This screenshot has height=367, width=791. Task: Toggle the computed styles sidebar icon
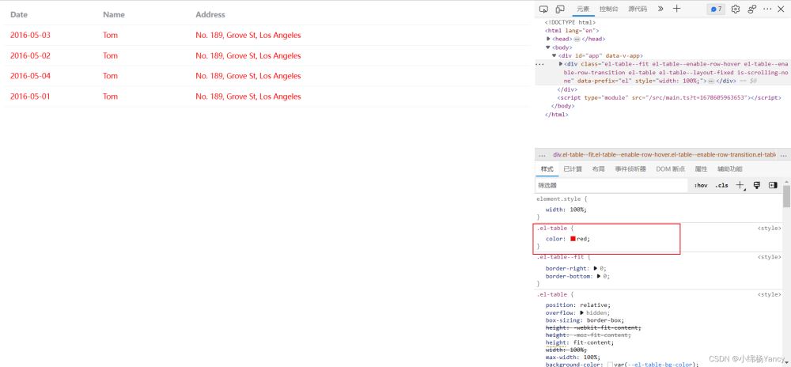pos(773,186)
